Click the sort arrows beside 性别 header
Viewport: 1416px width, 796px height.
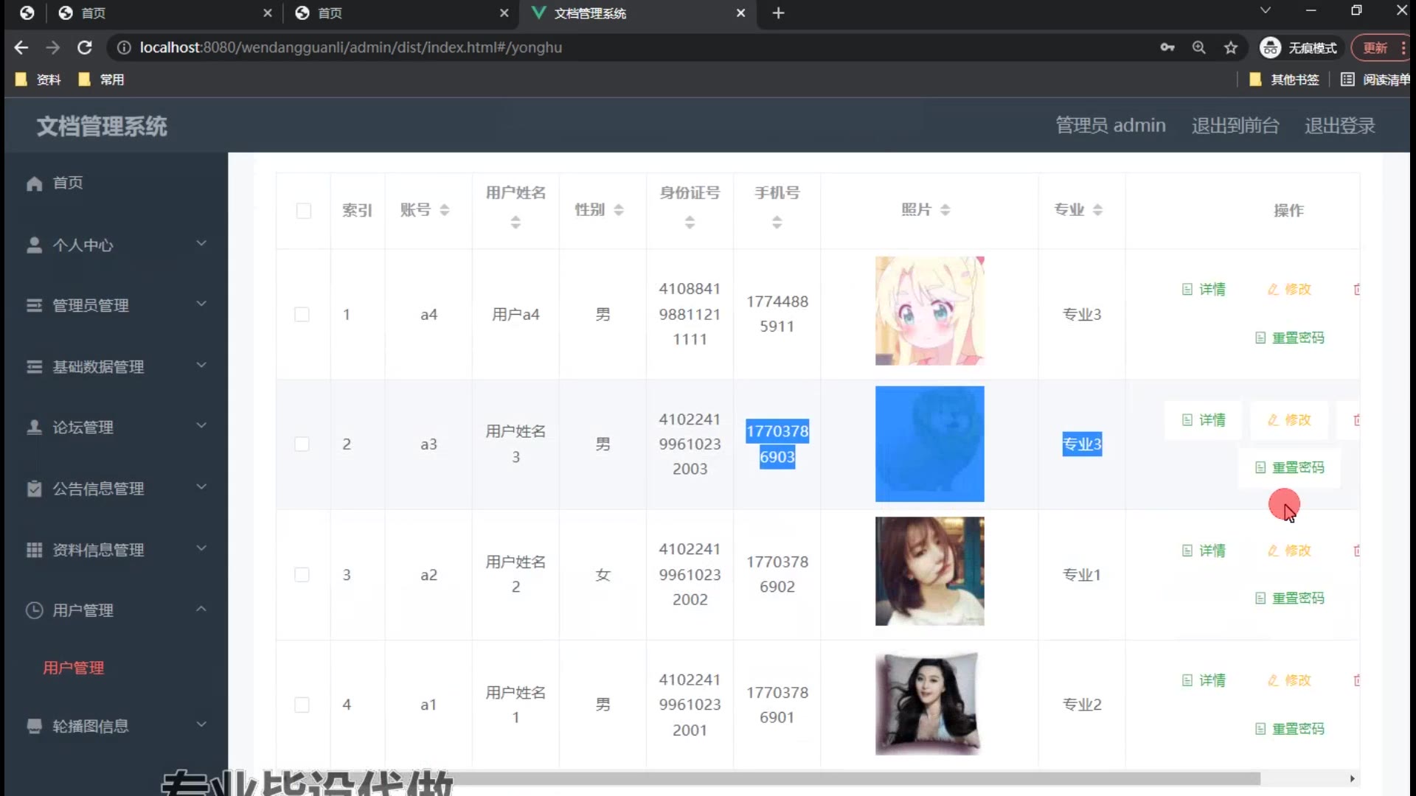click(618, 210)
